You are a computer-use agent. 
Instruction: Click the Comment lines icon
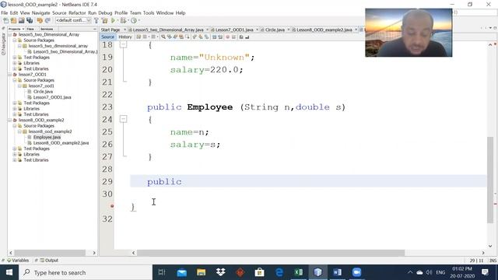pyautogui.click(x=241, y=37)
